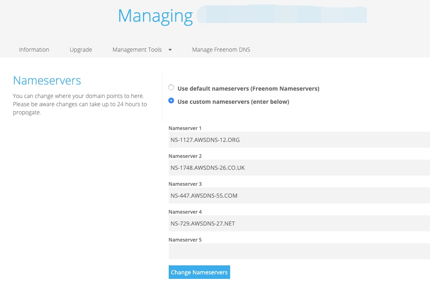
Task: Open the Management Tools menu
Action: pos(137,50)
